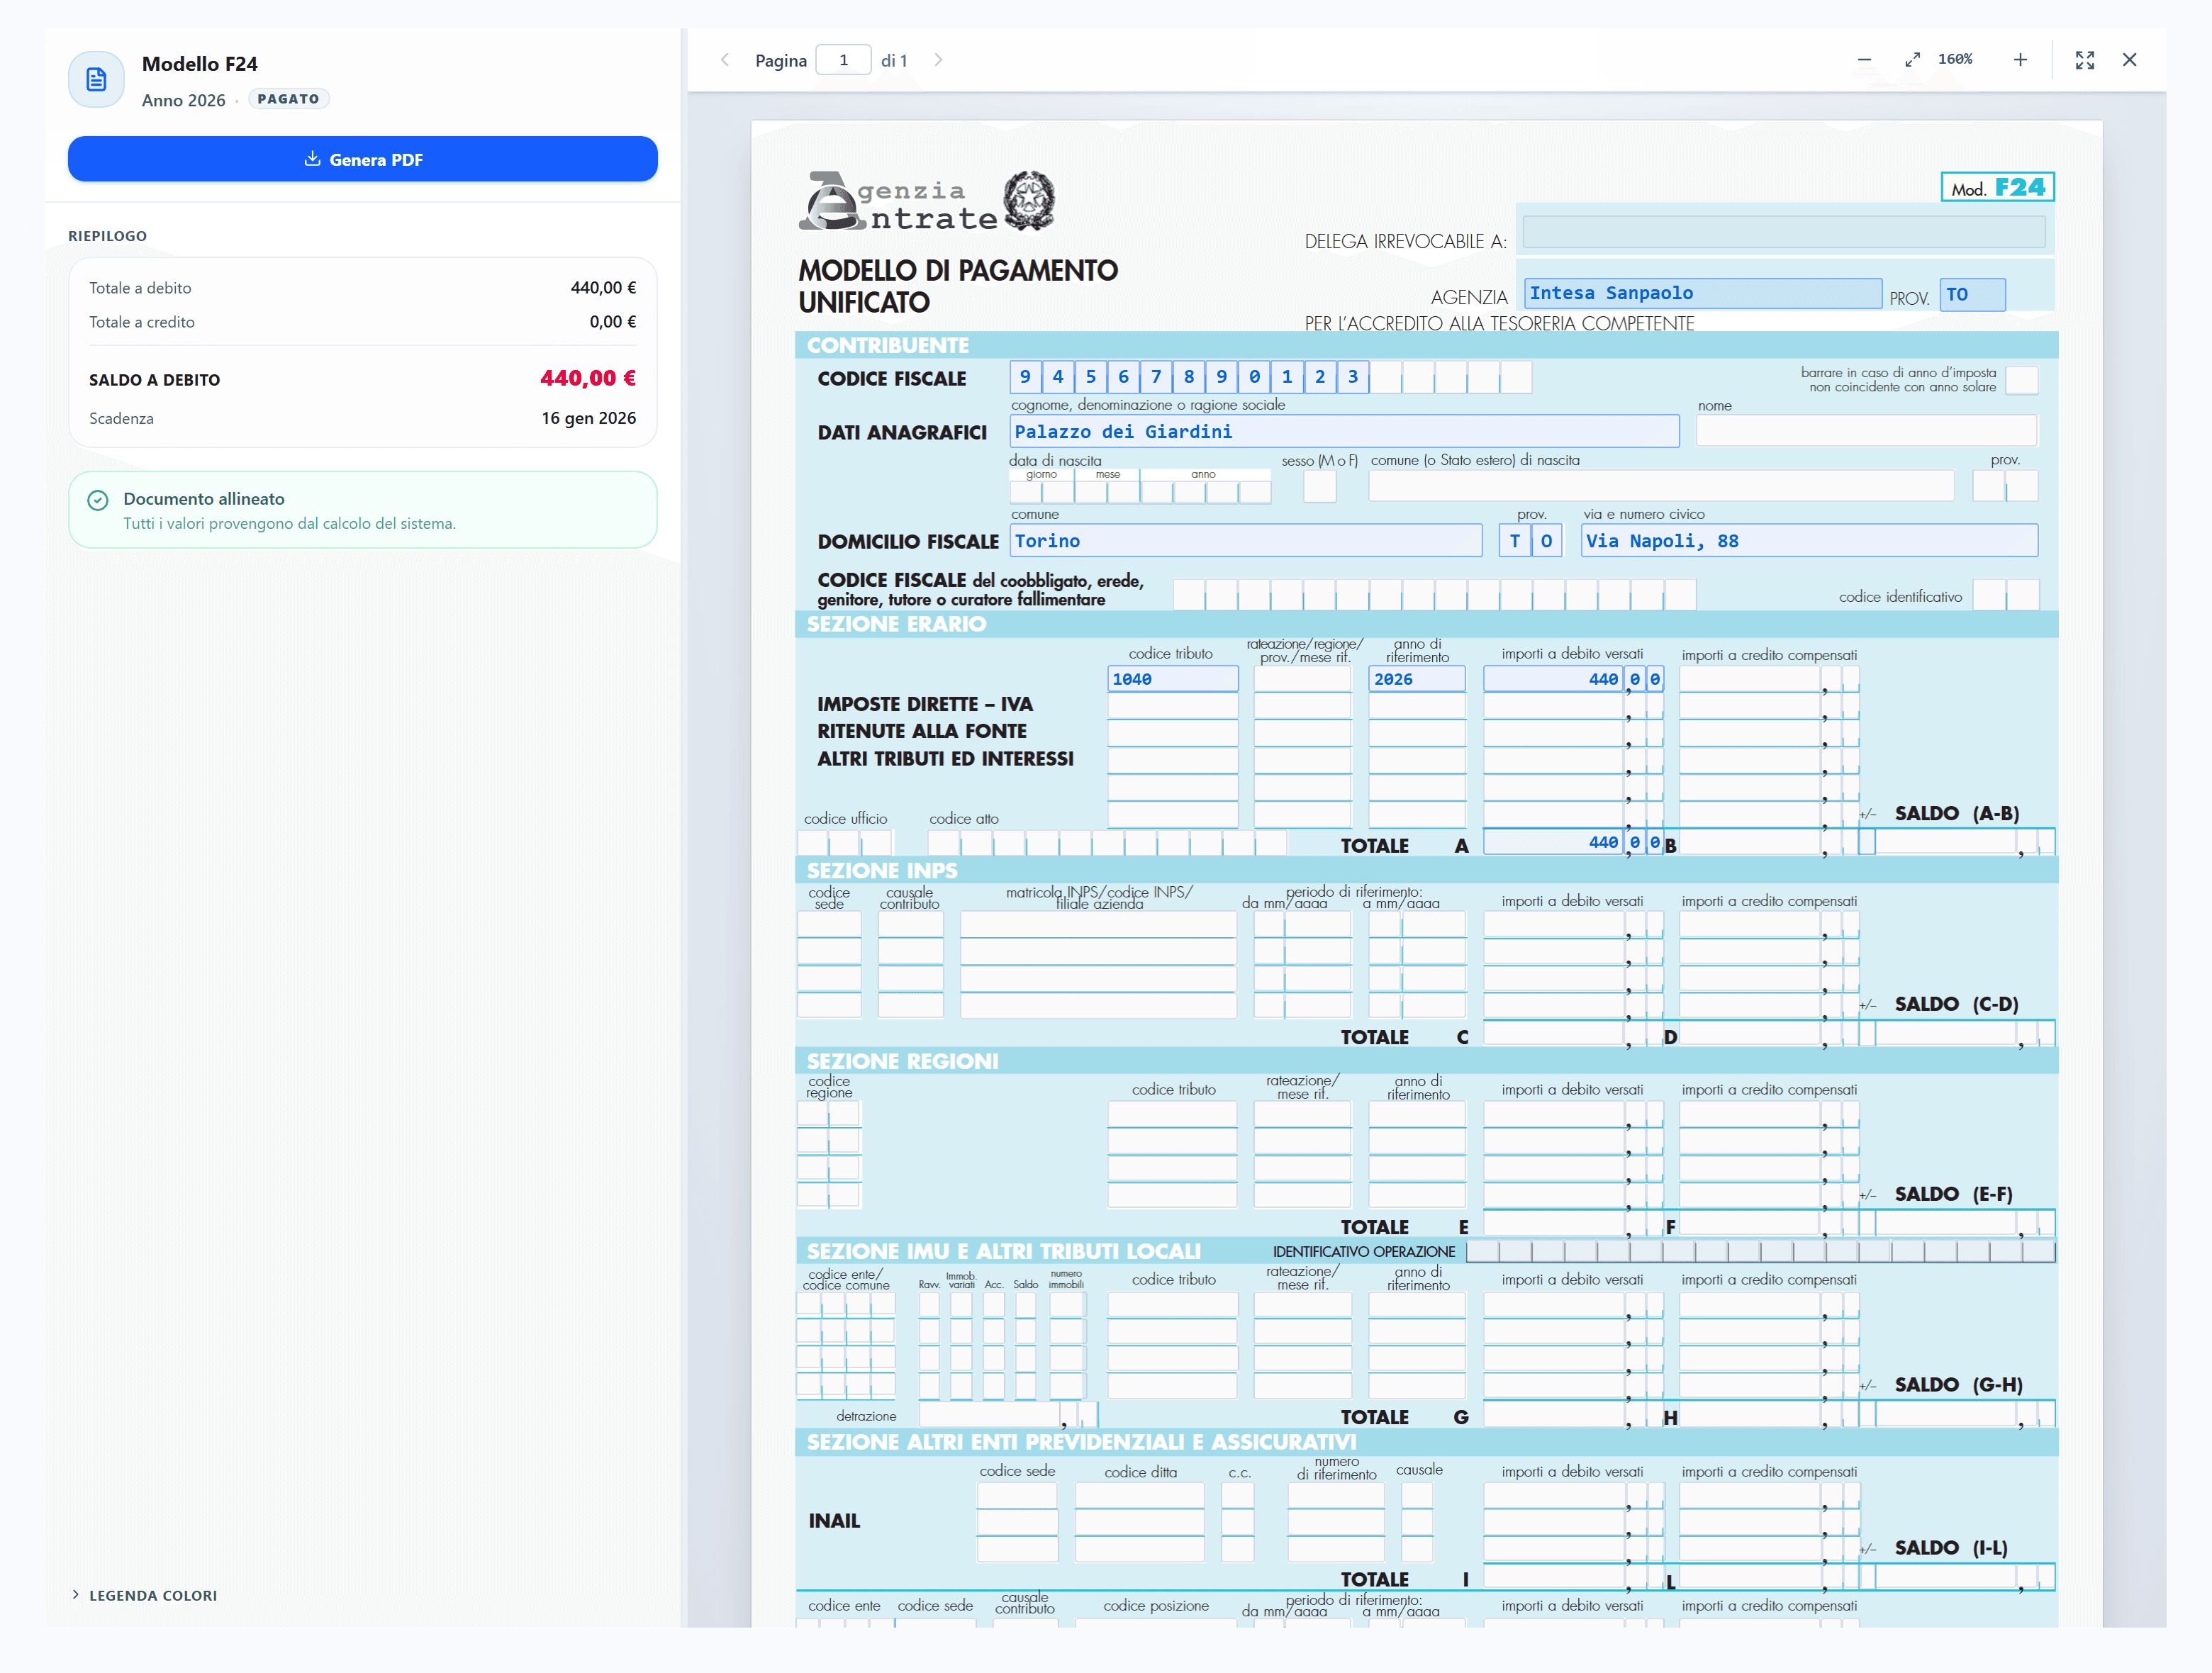Zoom in with the plus icon
2212x1673 pixels.
tap(2020, 60)
